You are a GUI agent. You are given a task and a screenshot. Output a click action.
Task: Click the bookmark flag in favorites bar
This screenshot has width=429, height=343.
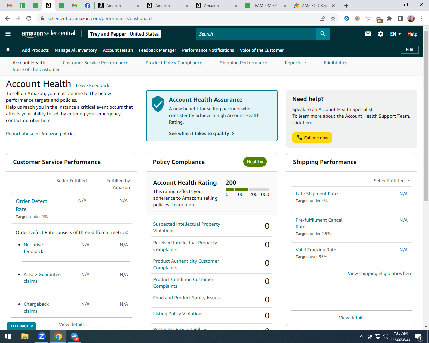[8, 50]
